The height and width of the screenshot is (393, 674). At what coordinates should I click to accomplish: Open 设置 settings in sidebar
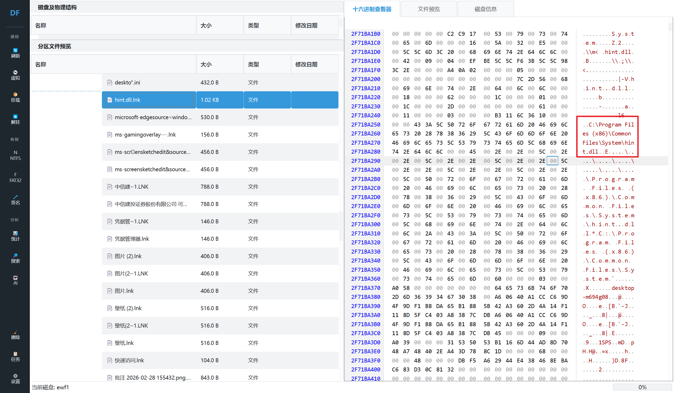15,379
